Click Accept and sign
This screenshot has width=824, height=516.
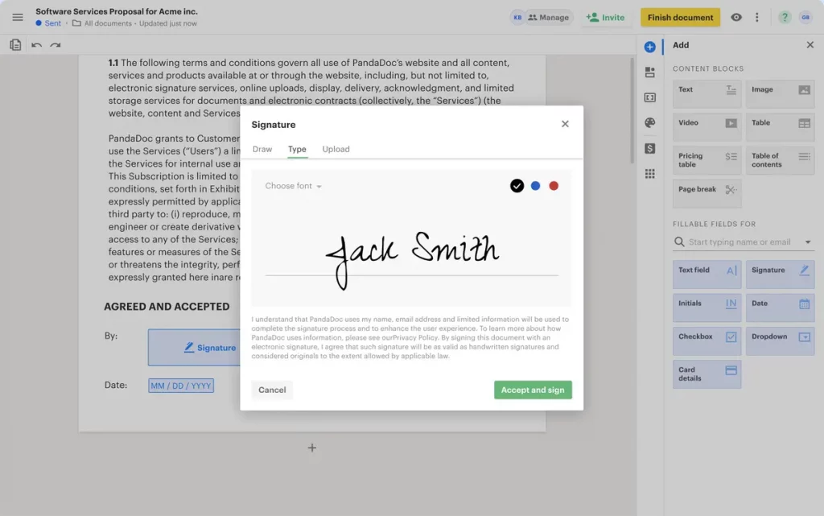533,390
